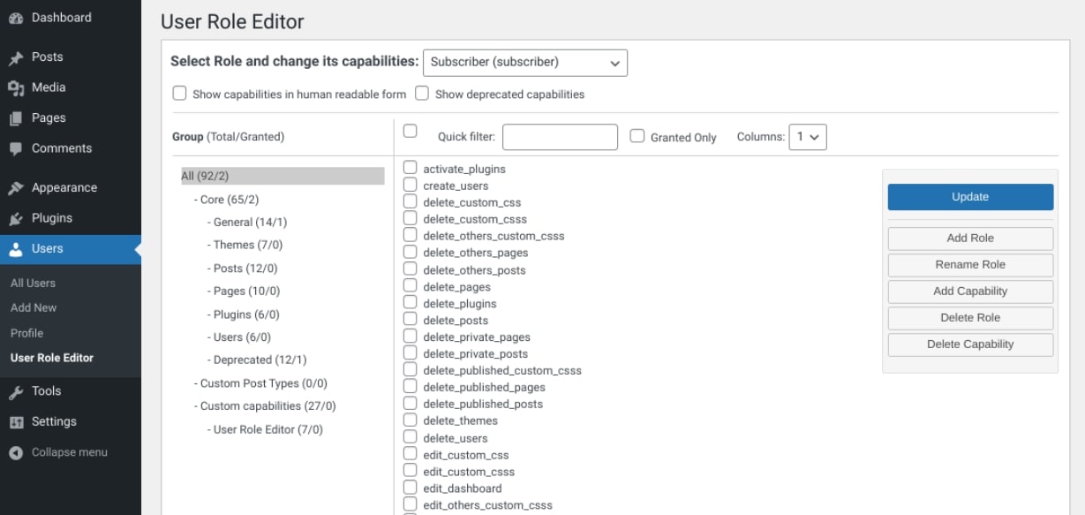
Task: Enable Show capabilities in human readable form
Action: coord(180,93)
